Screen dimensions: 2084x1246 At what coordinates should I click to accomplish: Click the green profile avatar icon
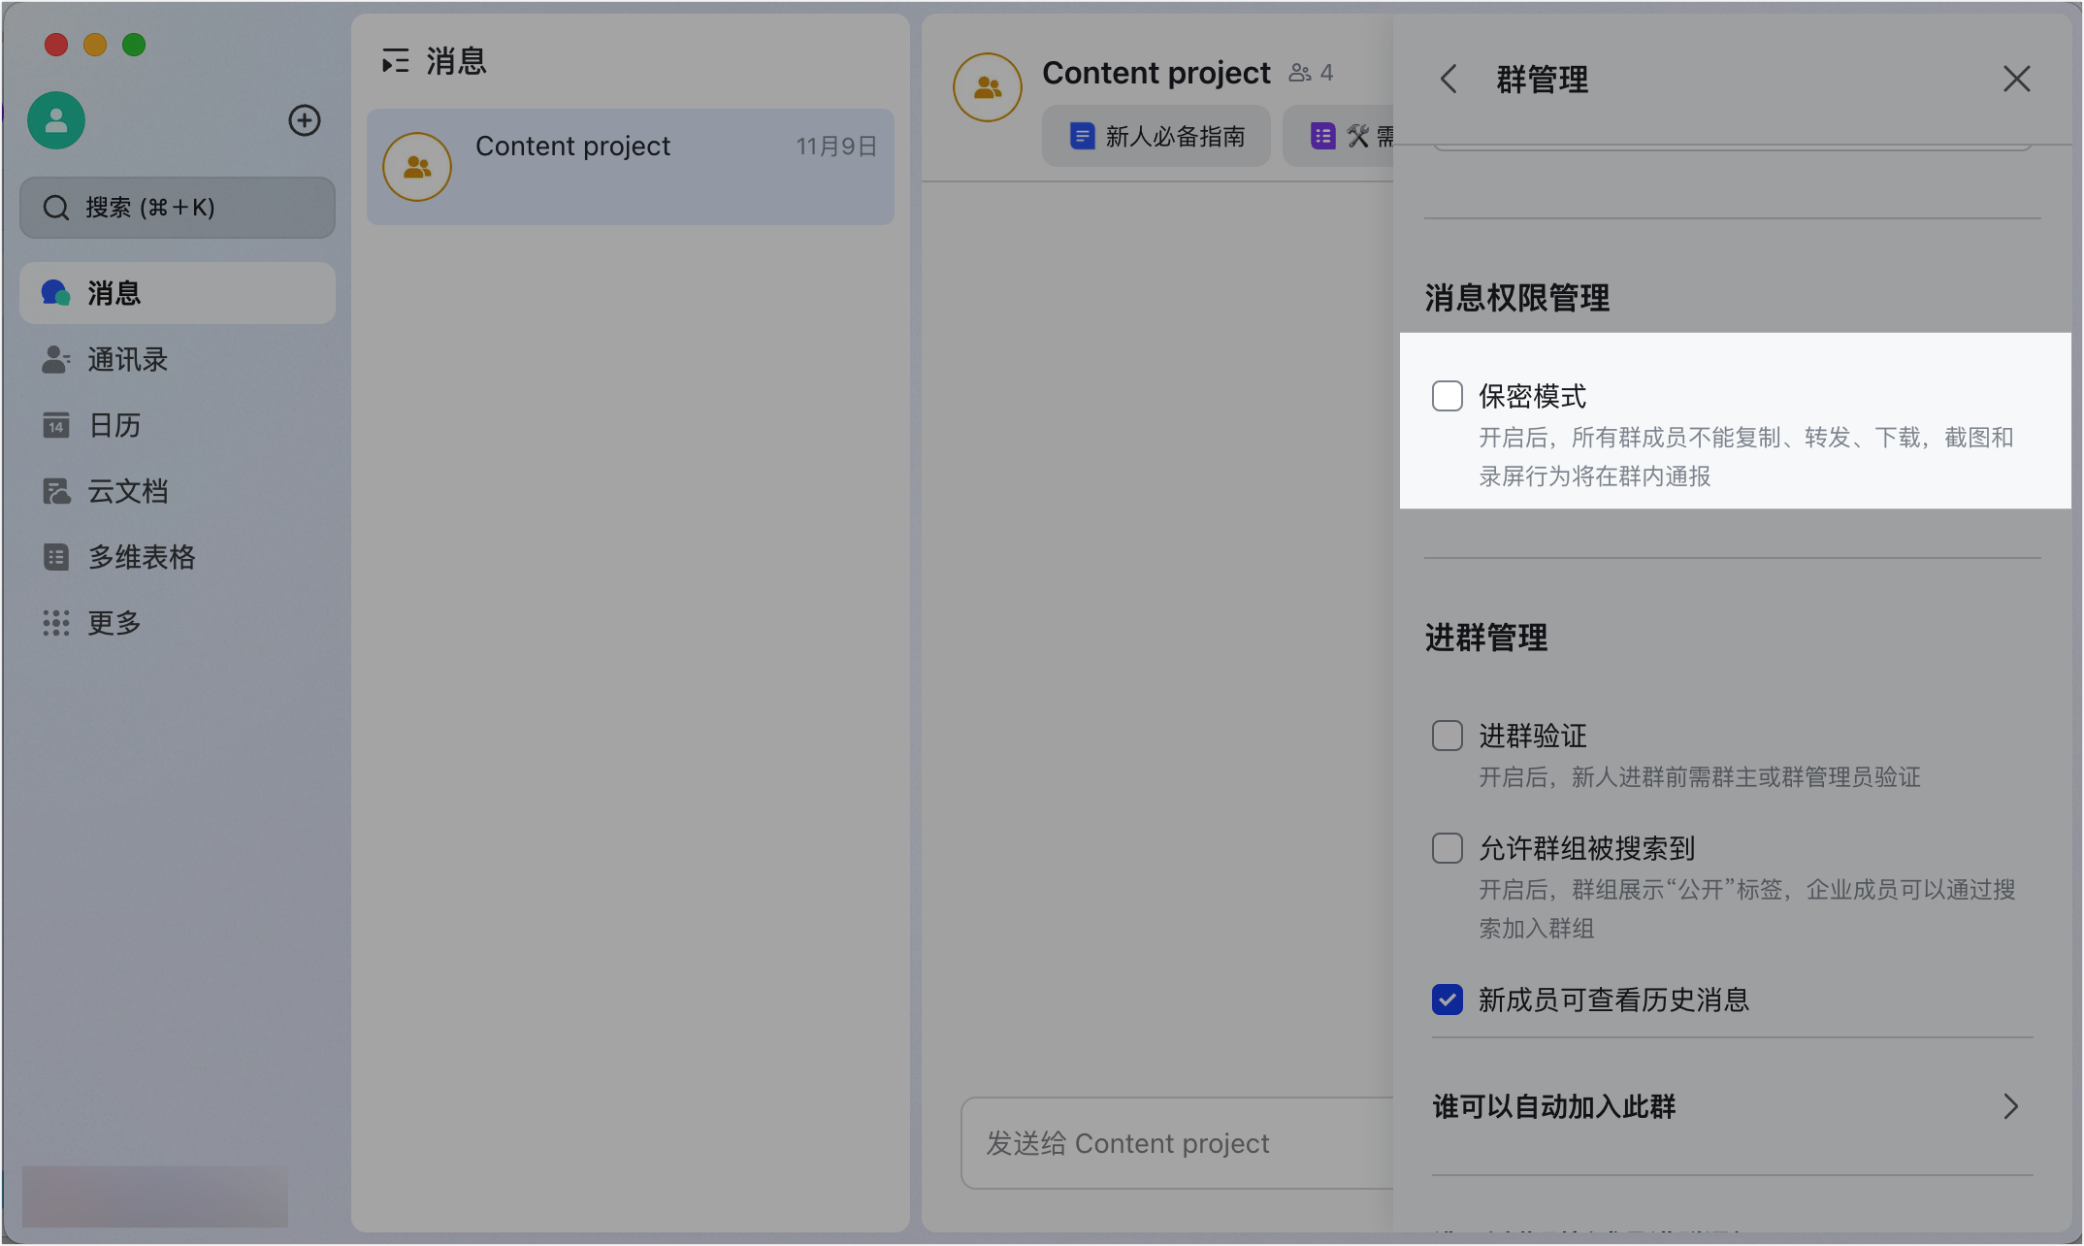click(56, 120)
